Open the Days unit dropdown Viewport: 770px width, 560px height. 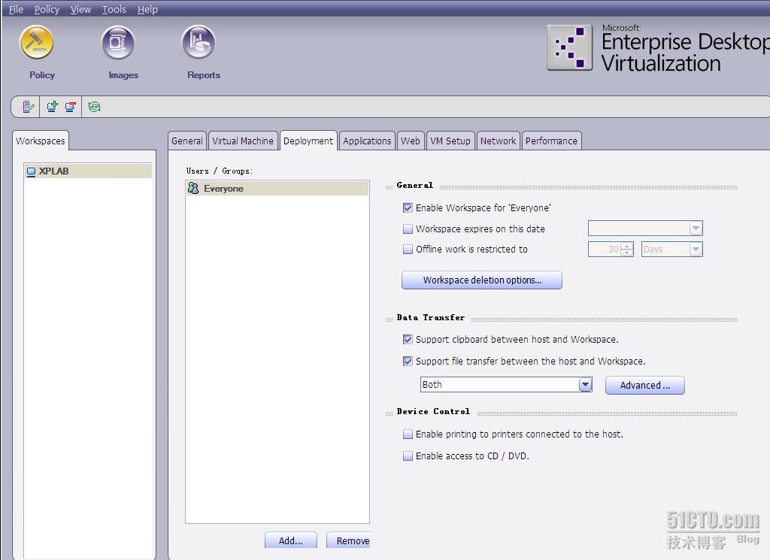[x=696, y=250]
